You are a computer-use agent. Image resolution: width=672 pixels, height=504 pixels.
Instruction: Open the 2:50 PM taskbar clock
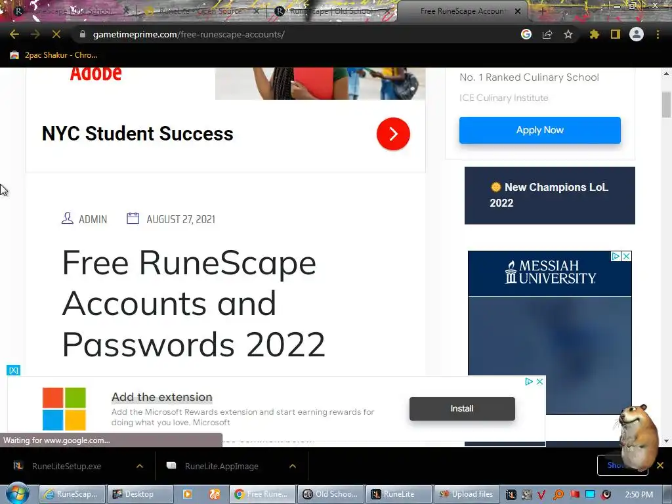pos(639,495)
